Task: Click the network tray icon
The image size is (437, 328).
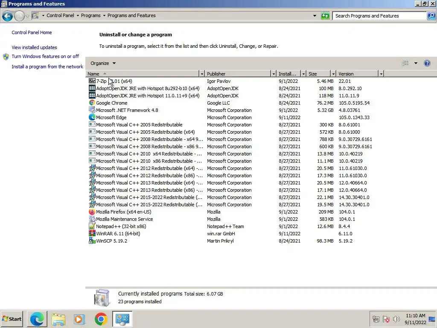Action: click(376, 319)
